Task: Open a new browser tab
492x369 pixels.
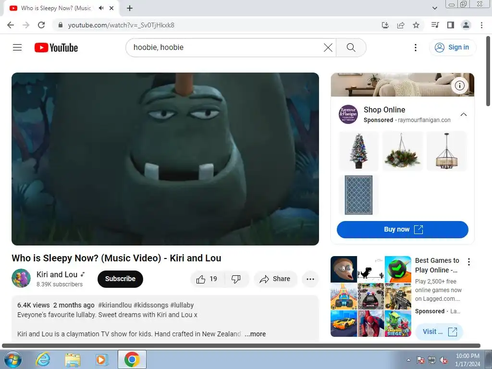Action: point(130,8)
